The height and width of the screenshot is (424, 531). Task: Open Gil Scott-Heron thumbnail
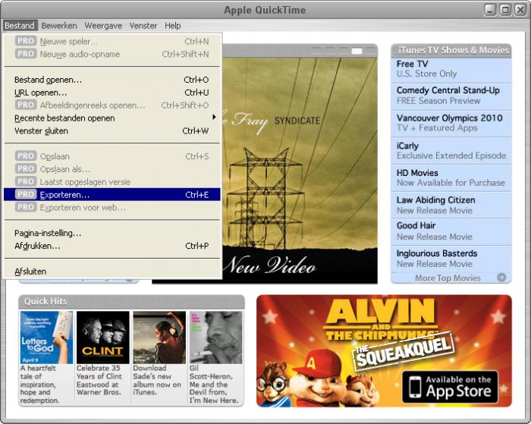pyautogui.click(x=216, y=338)
